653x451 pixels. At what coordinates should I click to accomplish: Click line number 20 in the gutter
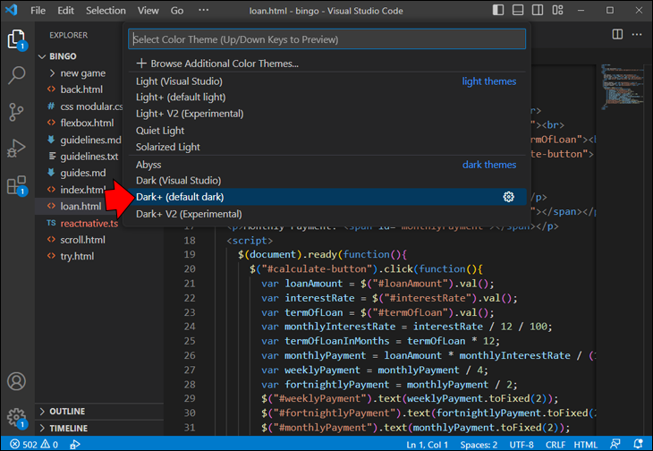pyautogui.click(x=190, y=269)
